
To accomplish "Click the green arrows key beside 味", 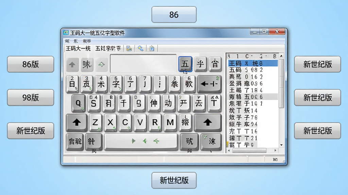I will (x=102, y=65).
